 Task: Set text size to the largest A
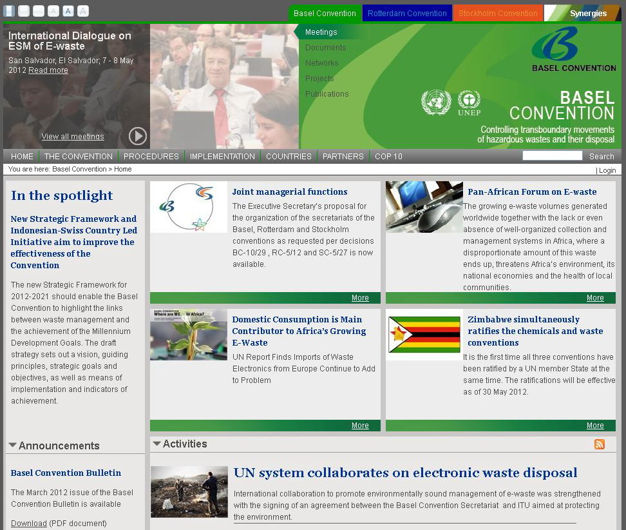[x=82, y=11]
